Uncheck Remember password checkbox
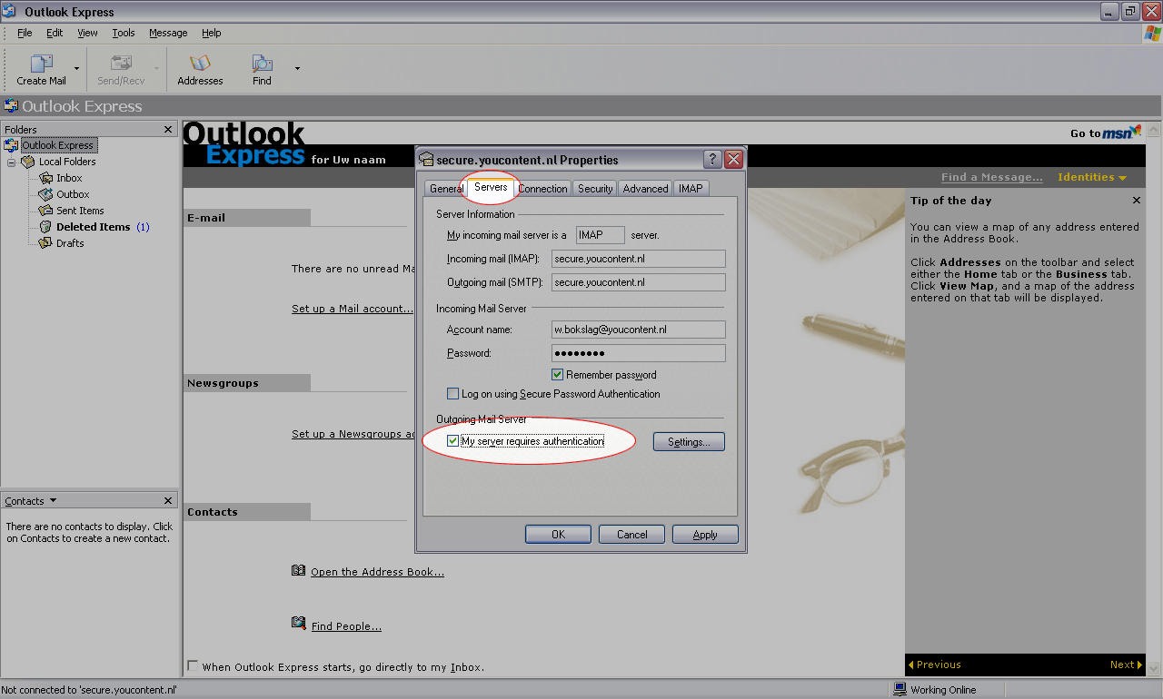 tap(558, 375)
